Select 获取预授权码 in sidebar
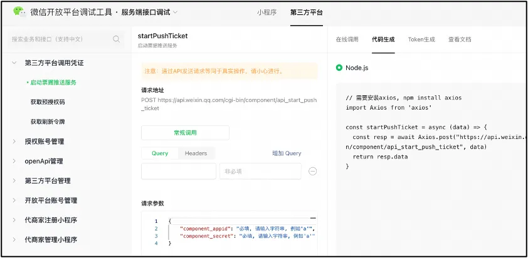The height and width of the screenshot is (258, 528). click(x=48, y=102)
